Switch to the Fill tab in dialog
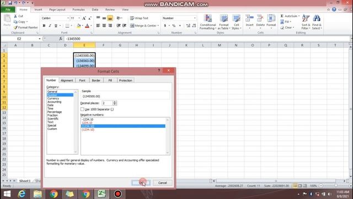The width and height of the screenshot is (353, 199). [x=110, y=80]
